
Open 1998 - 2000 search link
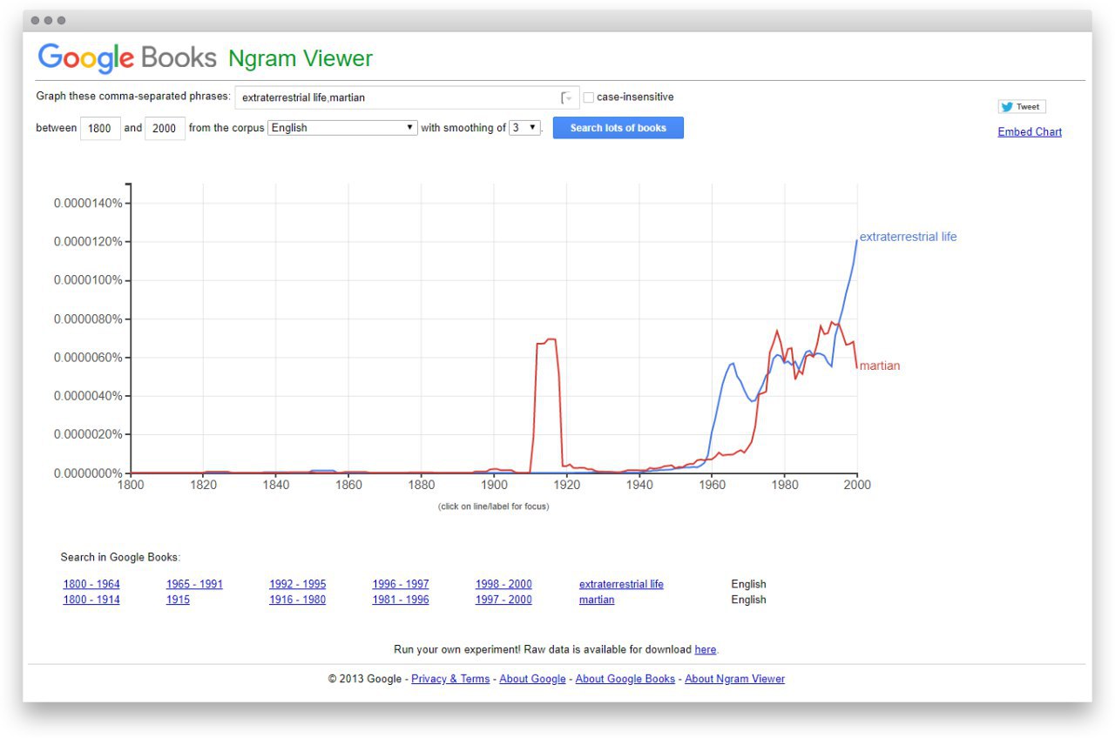(503, 584)
